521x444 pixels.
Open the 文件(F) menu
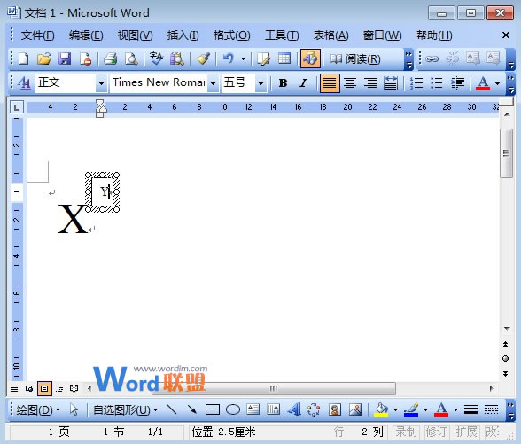point(37,35)
